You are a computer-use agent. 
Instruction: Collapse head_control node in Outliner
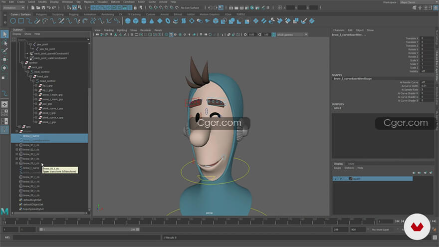(x=33, y=81)
